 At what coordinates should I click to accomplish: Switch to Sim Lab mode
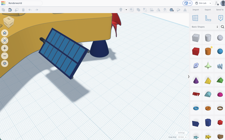point(201,3)
